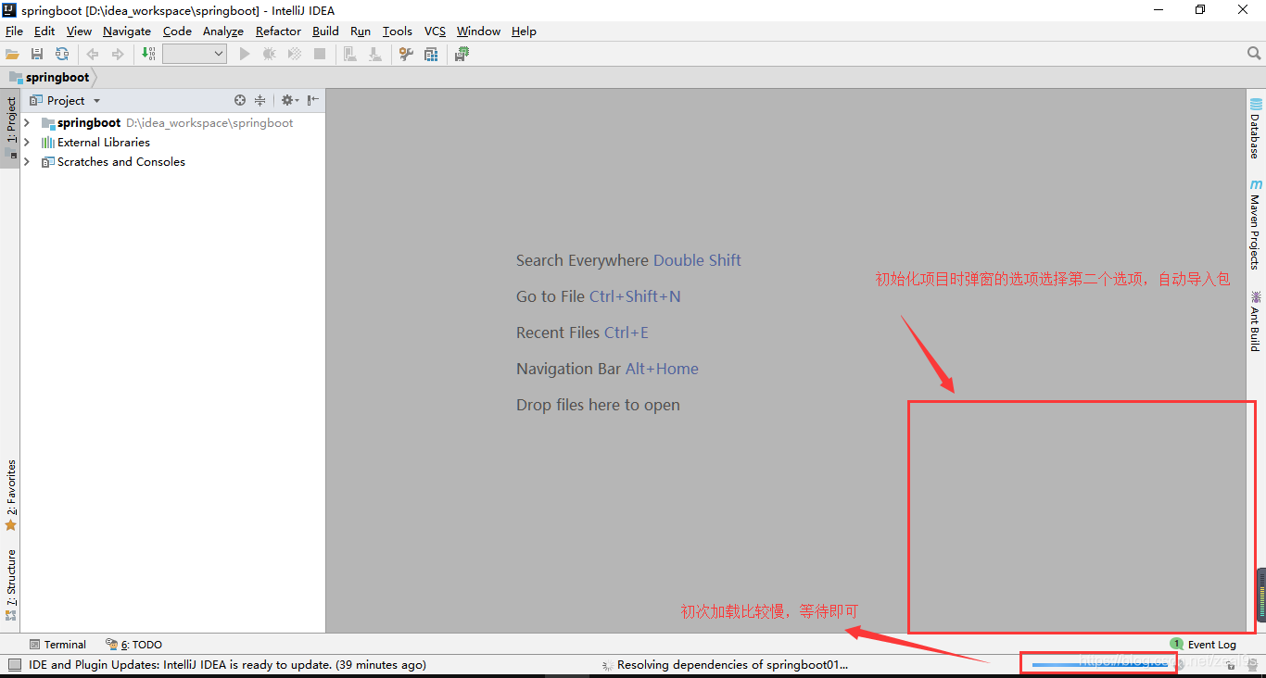Click the SDK chip toolbar icon

coord(462,54)
